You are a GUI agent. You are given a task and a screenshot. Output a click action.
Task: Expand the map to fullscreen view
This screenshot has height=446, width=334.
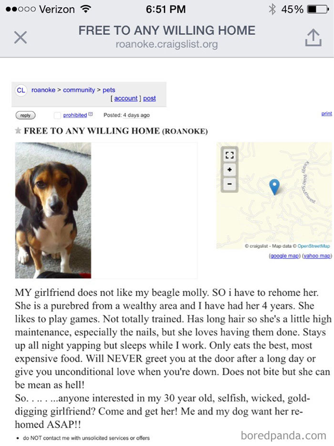point(230,154)
